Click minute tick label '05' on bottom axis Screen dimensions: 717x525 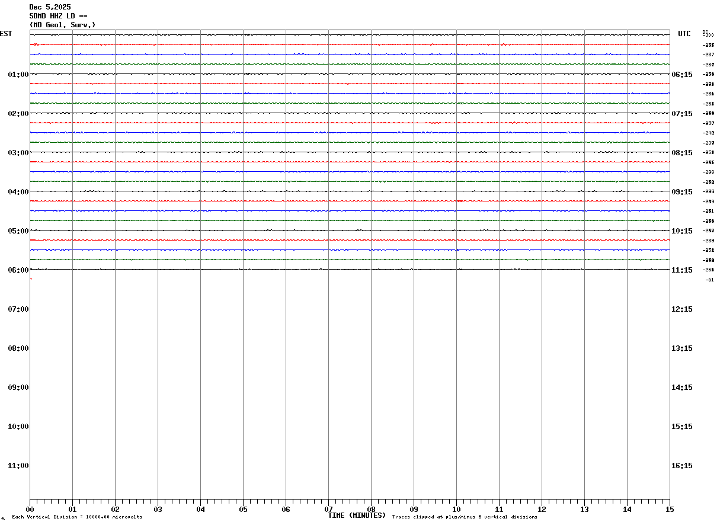pos(243,509)
